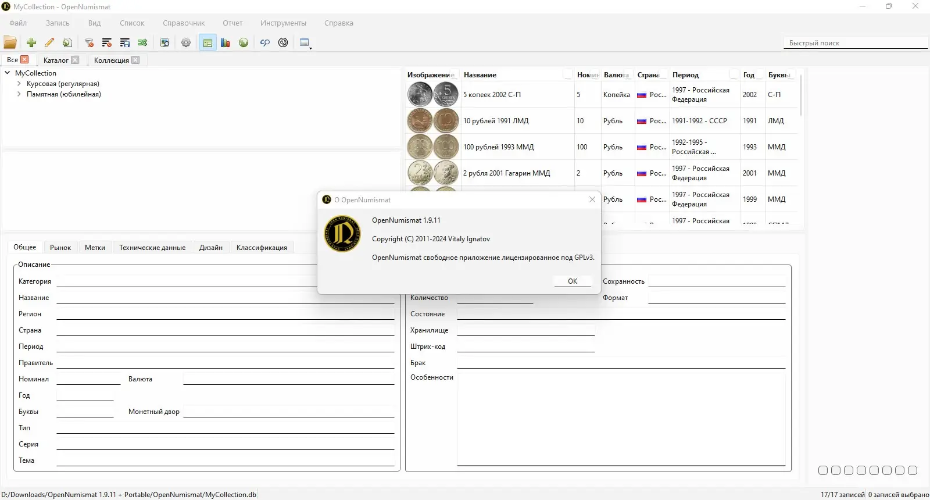
Task: Open the settings gear icon
Action: (186, 42)
